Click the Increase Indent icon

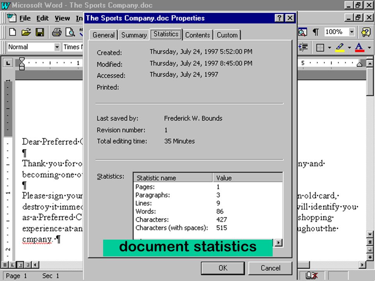pyautogui.click(x=303, y=47)
